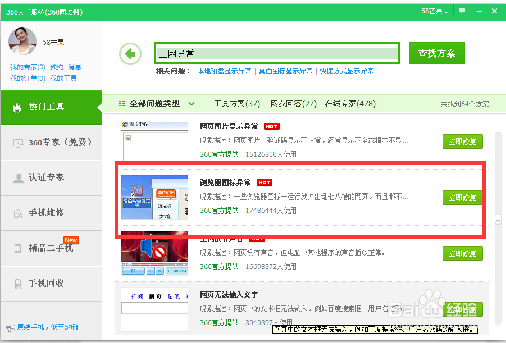The width and height of the screenshot is (506, 343).
Task: Click the 58芒果 username beside avatar
Action: [53, 43]
